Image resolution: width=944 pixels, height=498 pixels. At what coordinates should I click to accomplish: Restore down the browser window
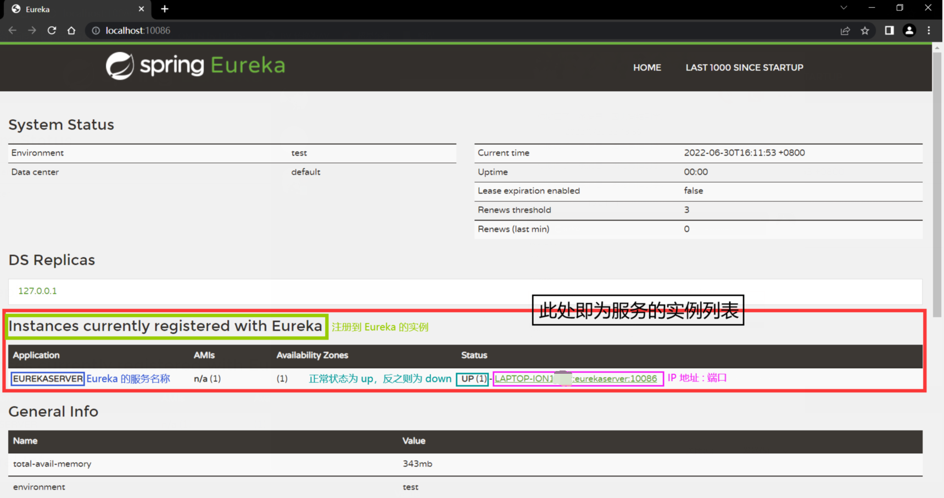click(x=900, y=8)
